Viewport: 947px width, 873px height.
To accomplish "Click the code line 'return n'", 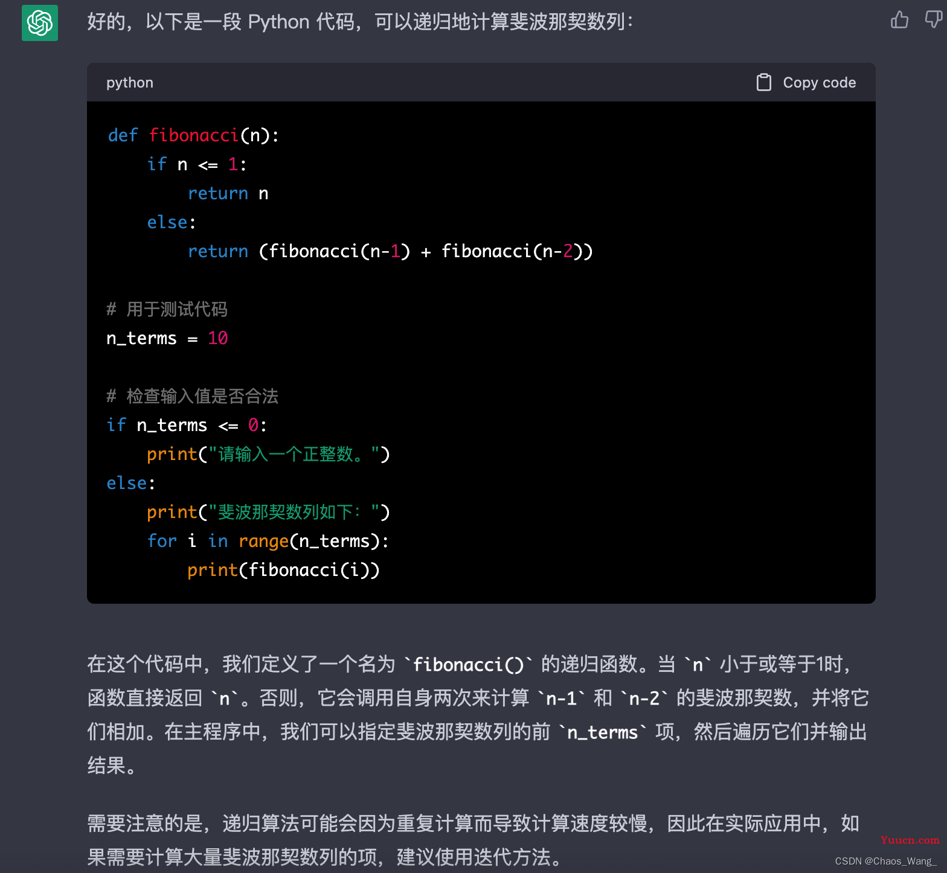I will pos(228,193).
